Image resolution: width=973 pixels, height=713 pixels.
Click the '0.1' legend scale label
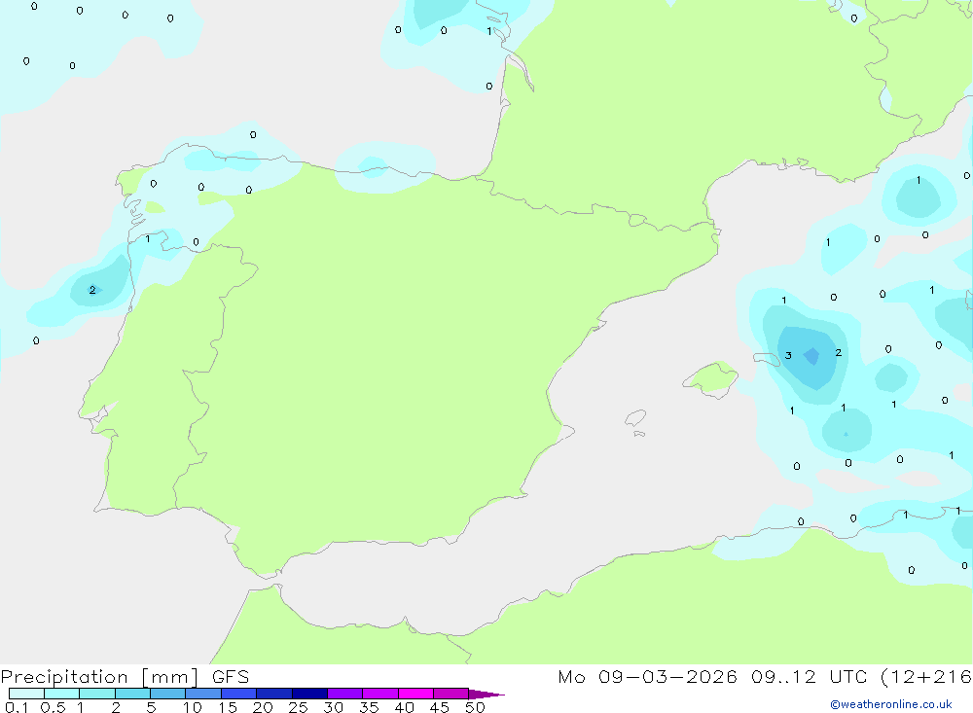tap(17, 707)
